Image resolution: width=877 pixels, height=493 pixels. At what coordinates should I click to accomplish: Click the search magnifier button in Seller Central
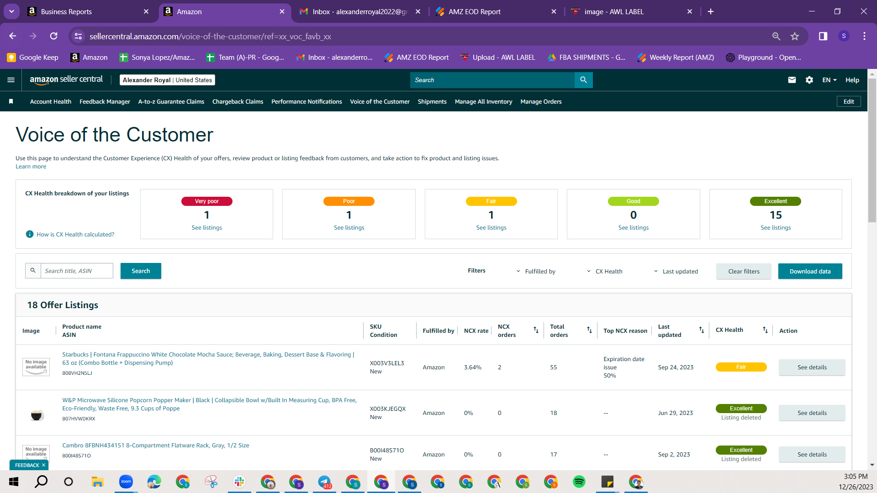pos(583,80)
